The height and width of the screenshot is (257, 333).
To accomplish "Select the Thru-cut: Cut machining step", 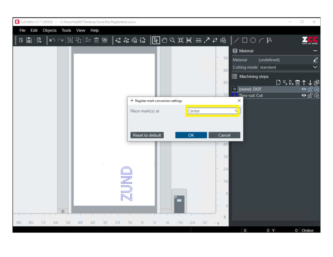I will click(276, 95).
